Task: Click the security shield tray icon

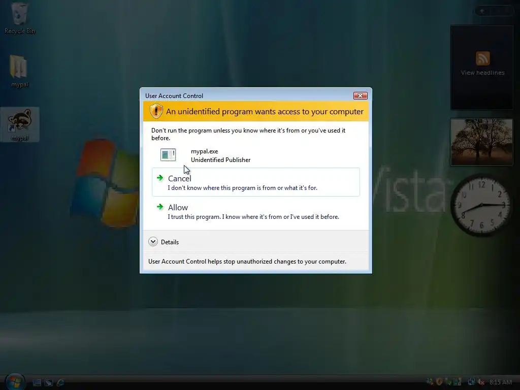Action: 439,382
